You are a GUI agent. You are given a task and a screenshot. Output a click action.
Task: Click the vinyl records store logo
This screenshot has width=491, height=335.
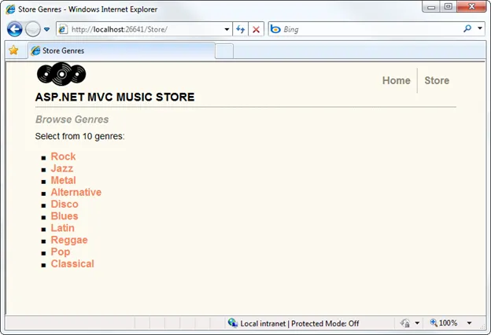61,74
